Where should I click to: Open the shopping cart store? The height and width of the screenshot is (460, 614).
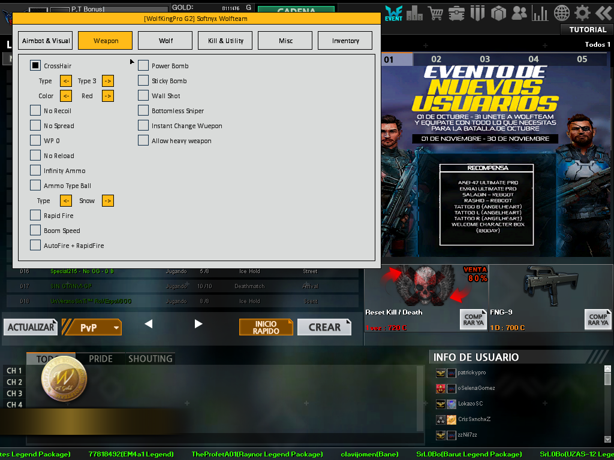point(435,13)
